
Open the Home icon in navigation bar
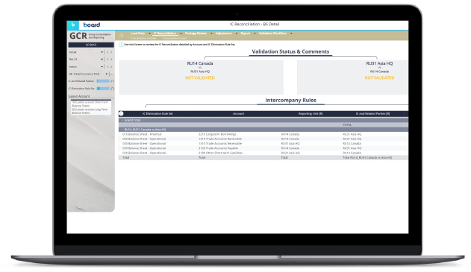(x=122, y=35)
